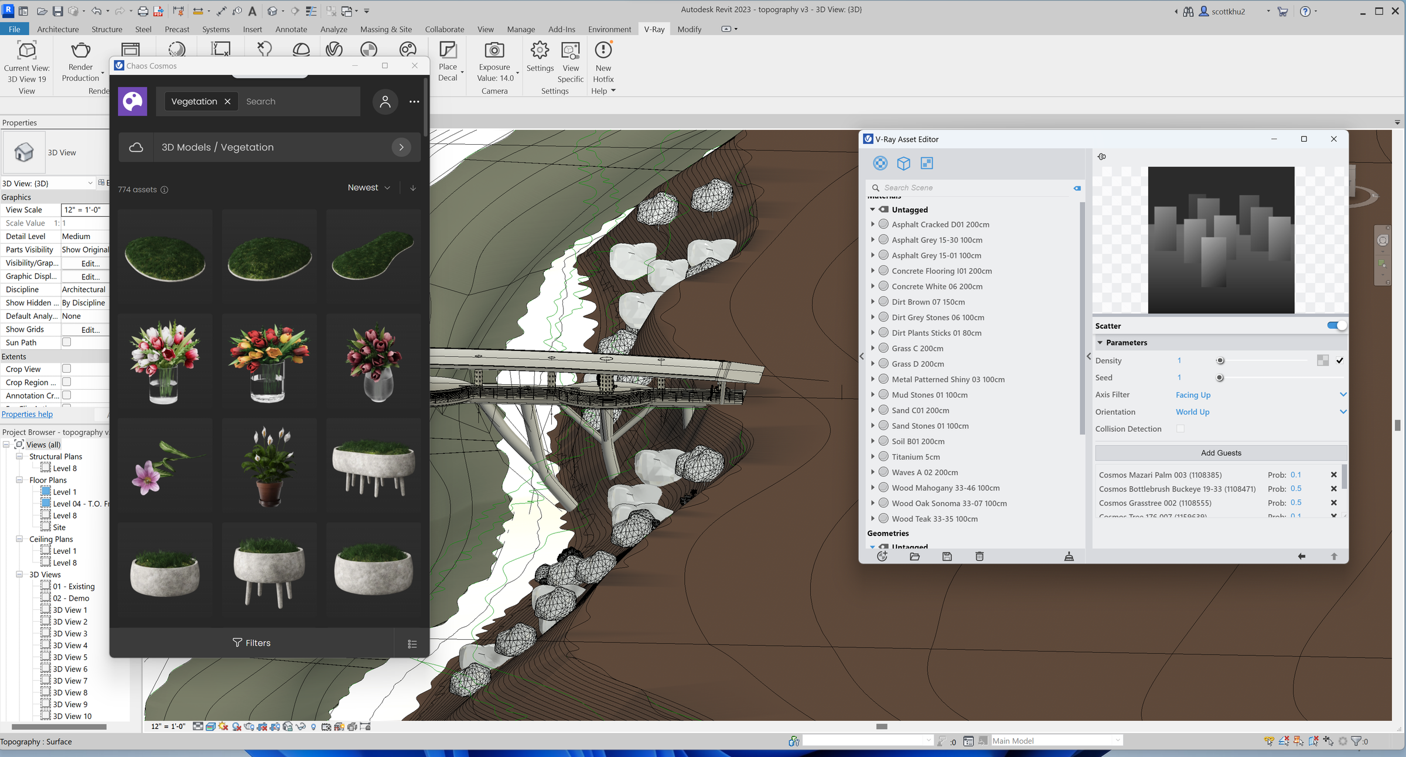The height and width of the screenshot is (757, 1406).
Task: Enable the Sun Path checkbox
Action: [x=67, y=342]
